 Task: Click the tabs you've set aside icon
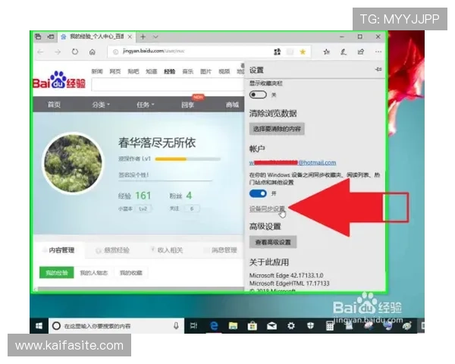click(x=38, y=36)
